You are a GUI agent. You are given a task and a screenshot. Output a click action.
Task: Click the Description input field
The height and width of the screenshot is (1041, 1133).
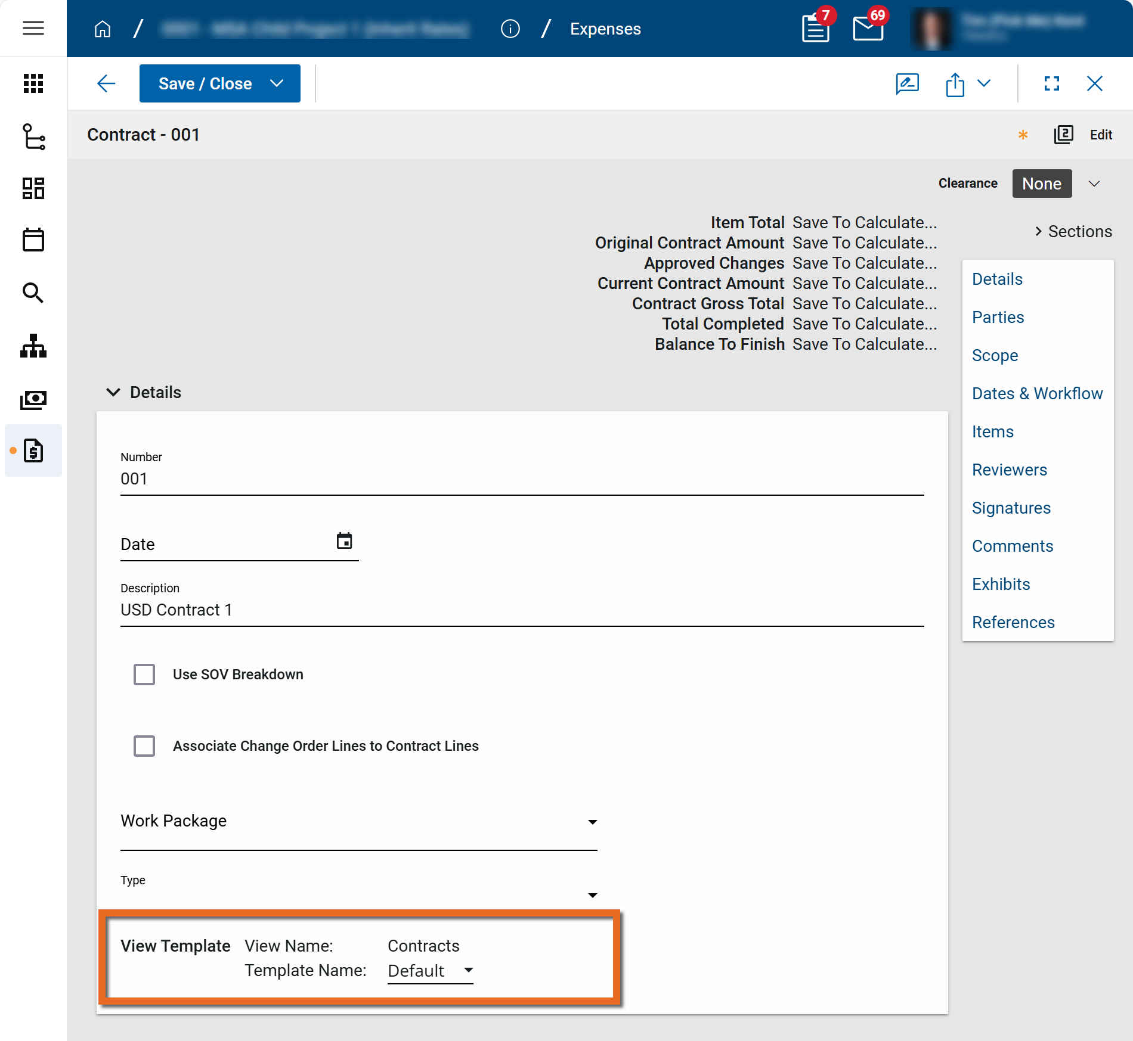[522, 610]
